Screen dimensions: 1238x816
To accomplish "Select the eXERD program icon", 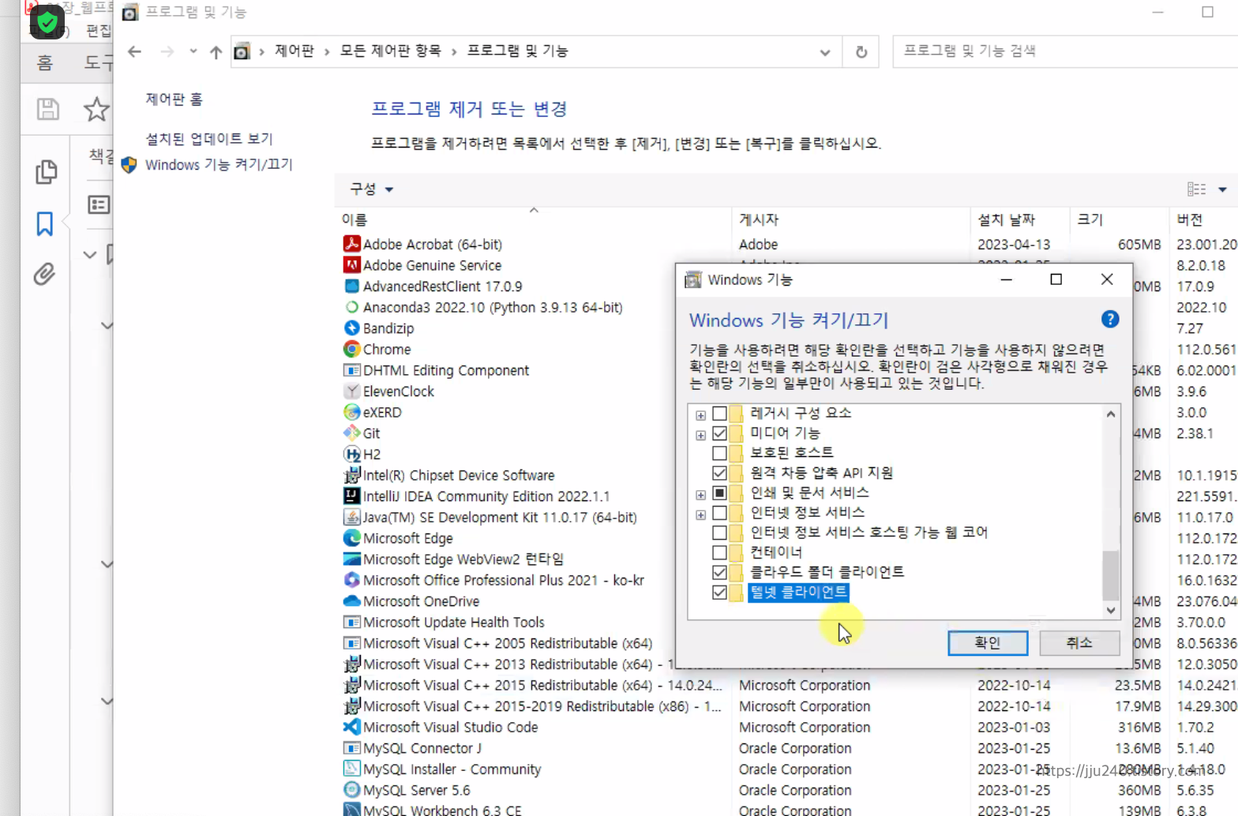I will [351, 412].
